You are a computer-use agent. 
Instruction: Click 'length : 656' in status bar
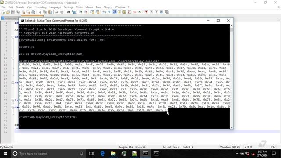click(x=126, y=147)
